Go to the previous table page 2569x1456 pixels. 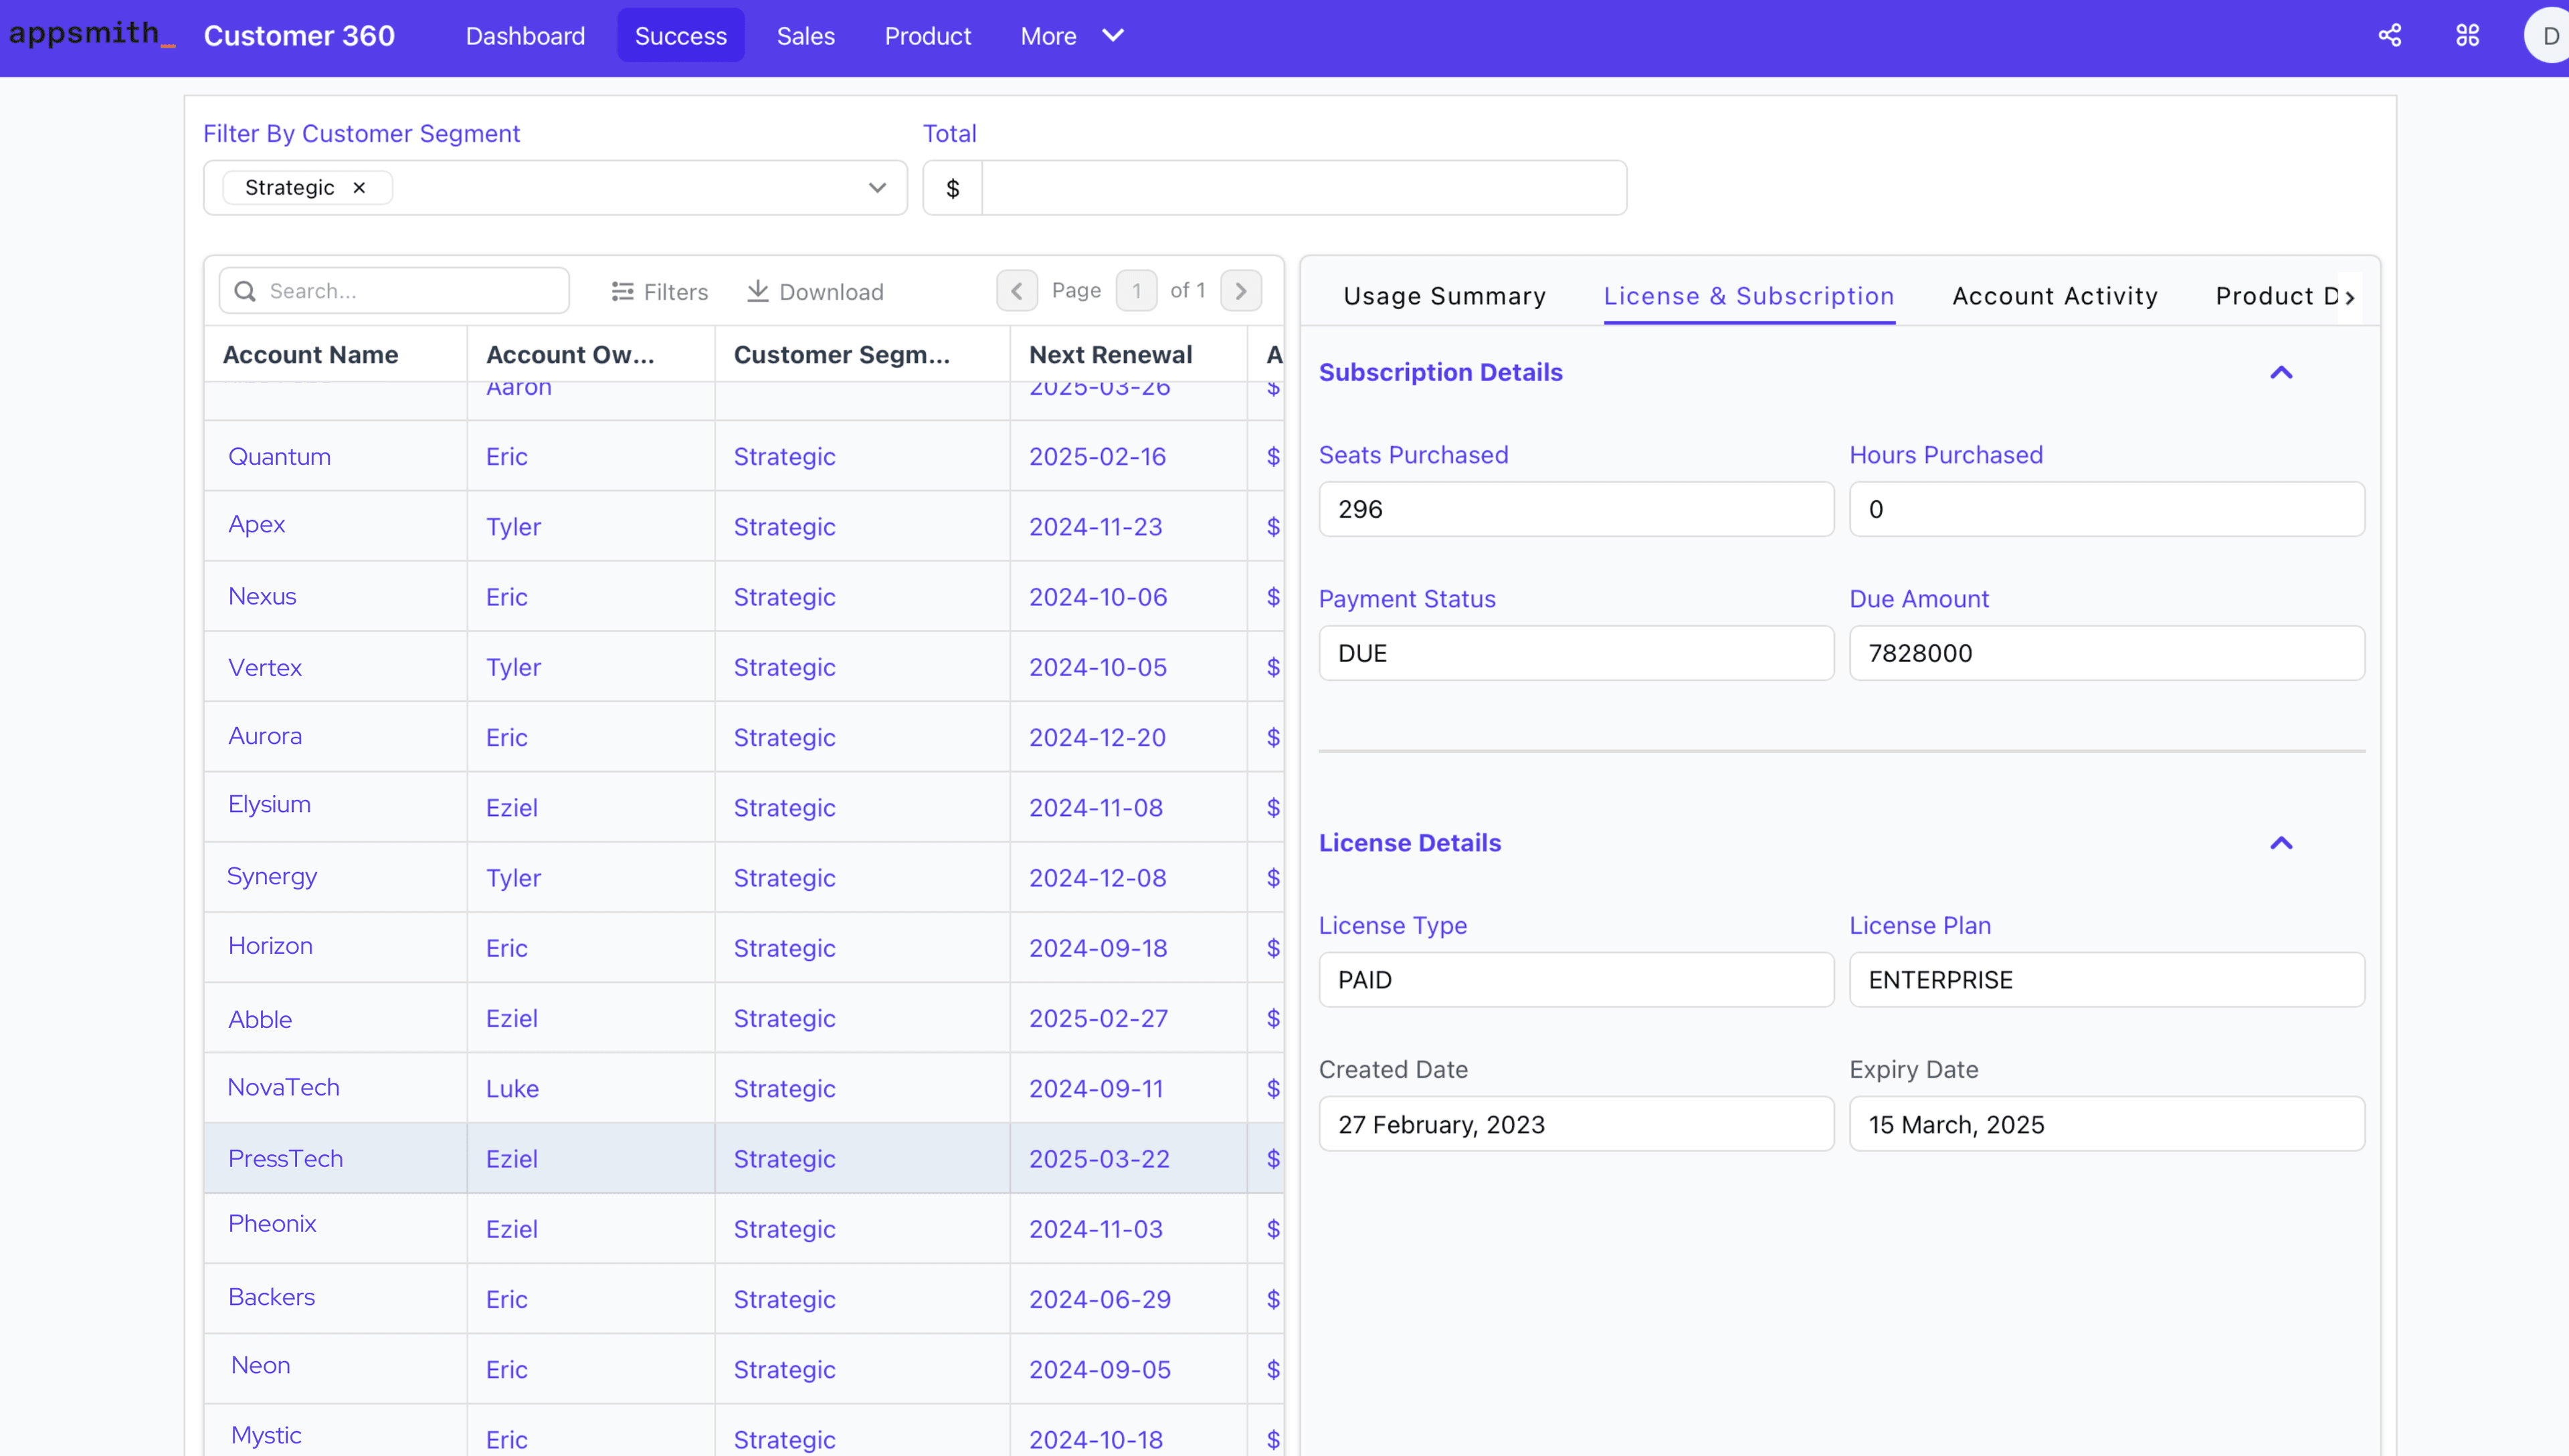coord(1016,291)
